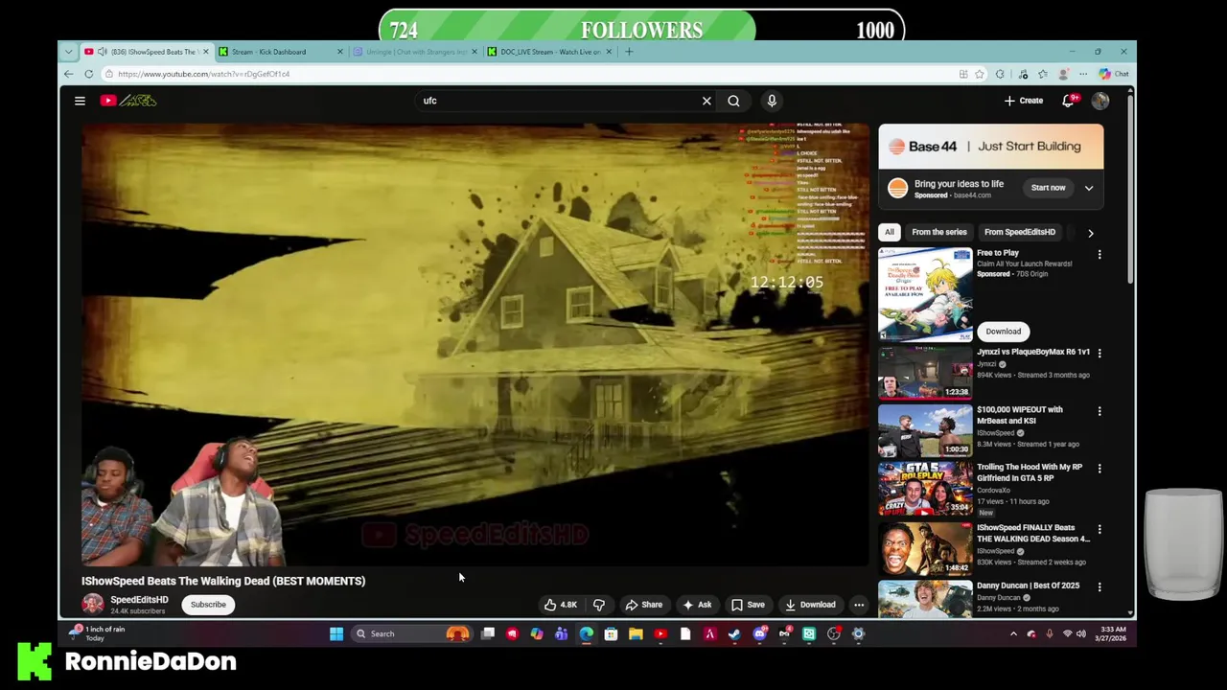Image resolution: width=1227 pixels, height=690 pixels.
Task: Show more filter chips with the right arrow
Action: (1090, 233)
